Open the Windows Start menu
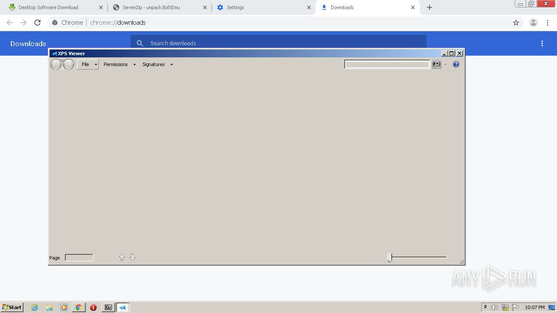Viewport: 557px width, 313px height. (x=12, y=307)
